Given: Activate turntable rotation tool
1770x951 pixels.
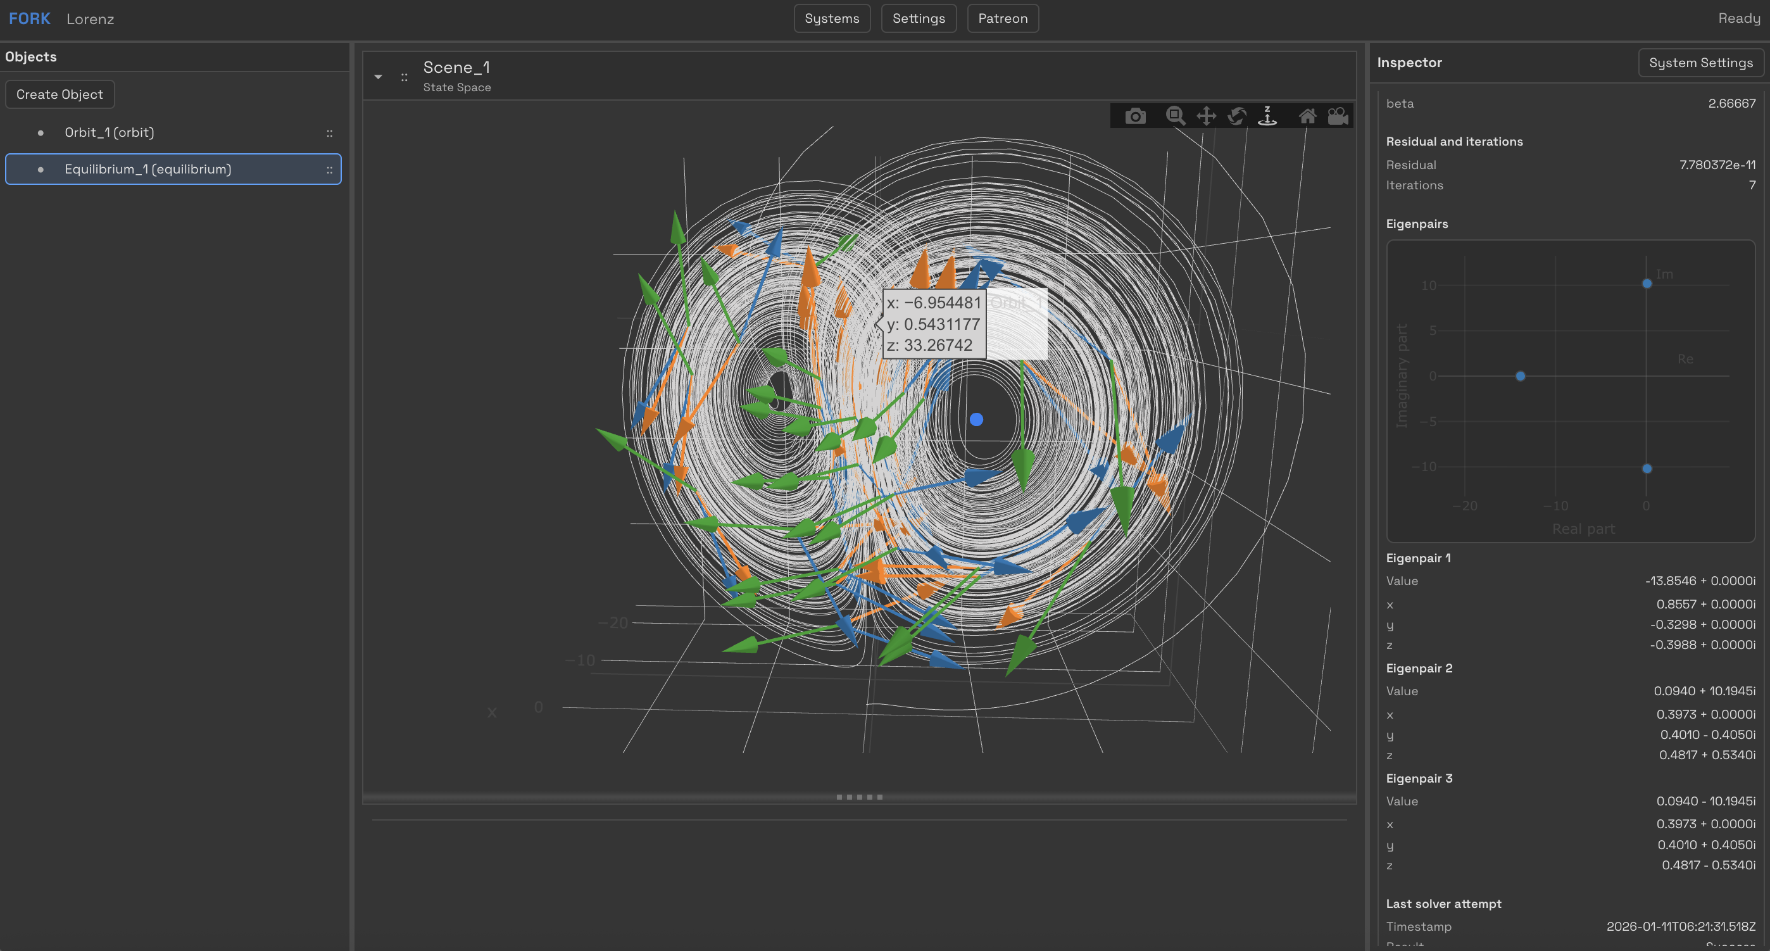Looking at the screenshot, I should point(1267,116).
